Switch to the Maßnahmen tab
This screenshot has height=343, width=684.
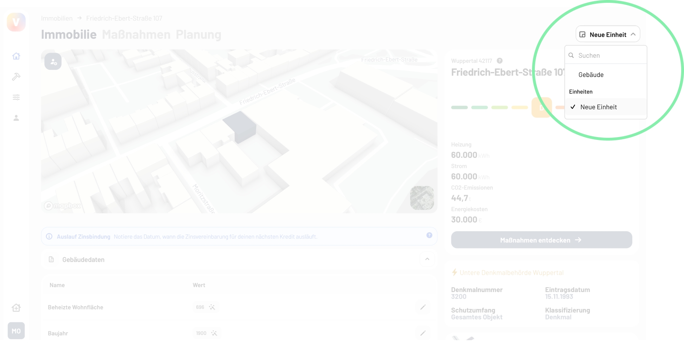tap(136, 35)
